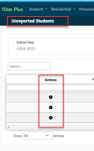
Task: Select the School Year 2024-2025 field
Action: (54, 46)
